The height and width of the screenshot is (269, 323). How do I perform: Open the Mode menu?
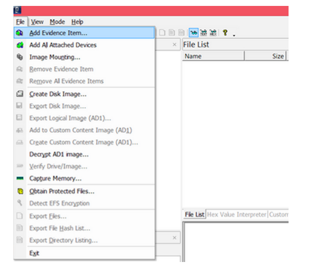(57, 22)
